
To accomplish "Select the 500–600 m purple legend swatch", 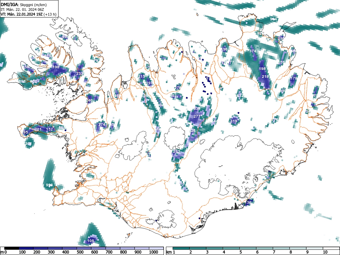I will tap(84, 248).
